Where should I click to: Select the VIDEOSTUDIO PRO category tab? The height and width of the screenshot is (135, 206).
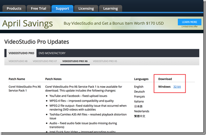point(21,53)
